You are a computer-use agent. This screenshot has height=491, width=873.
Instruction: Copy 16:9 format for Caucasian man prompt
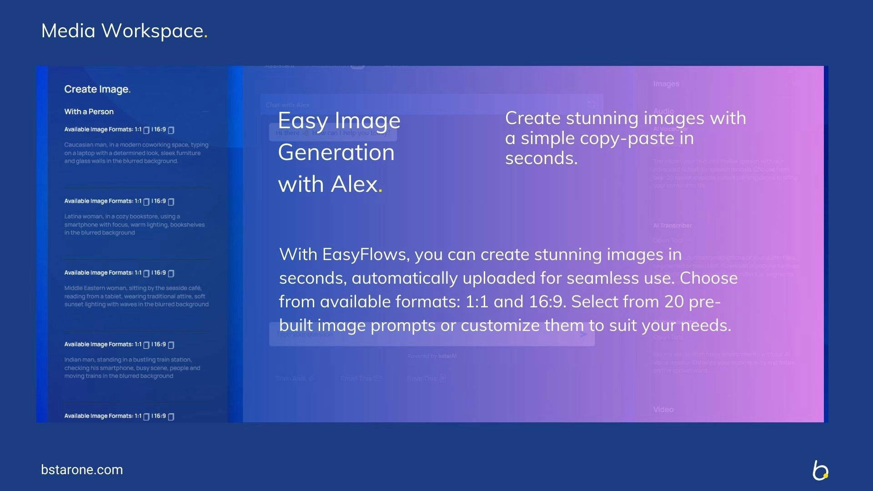[x=171, y=130]
